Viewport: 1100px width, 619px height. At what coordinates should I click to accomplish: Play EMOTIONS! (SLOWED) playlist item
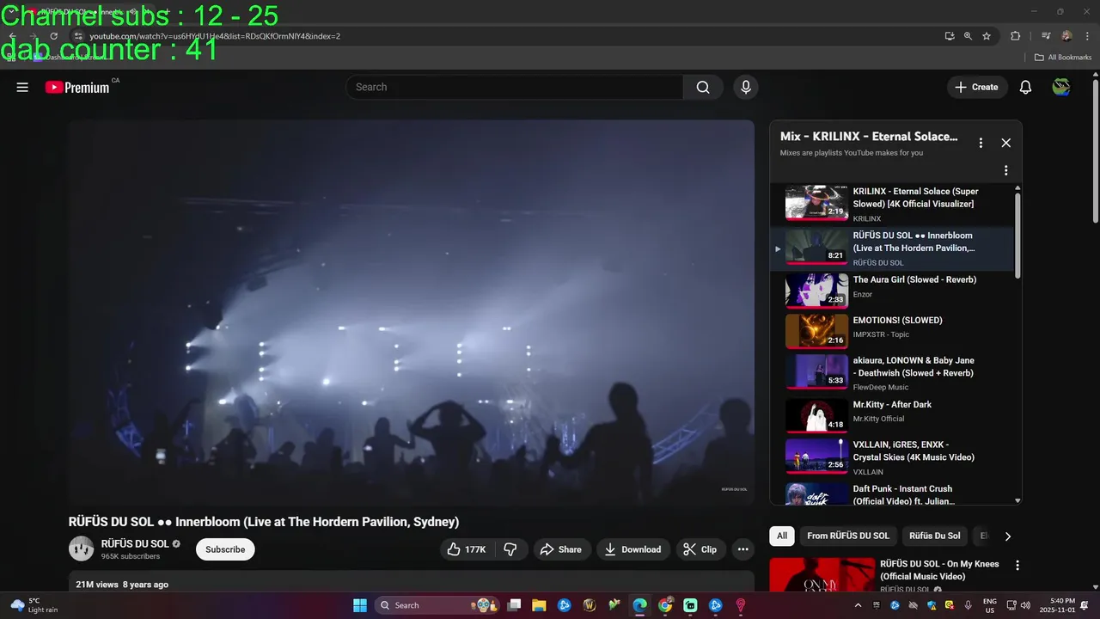[894, 331]
